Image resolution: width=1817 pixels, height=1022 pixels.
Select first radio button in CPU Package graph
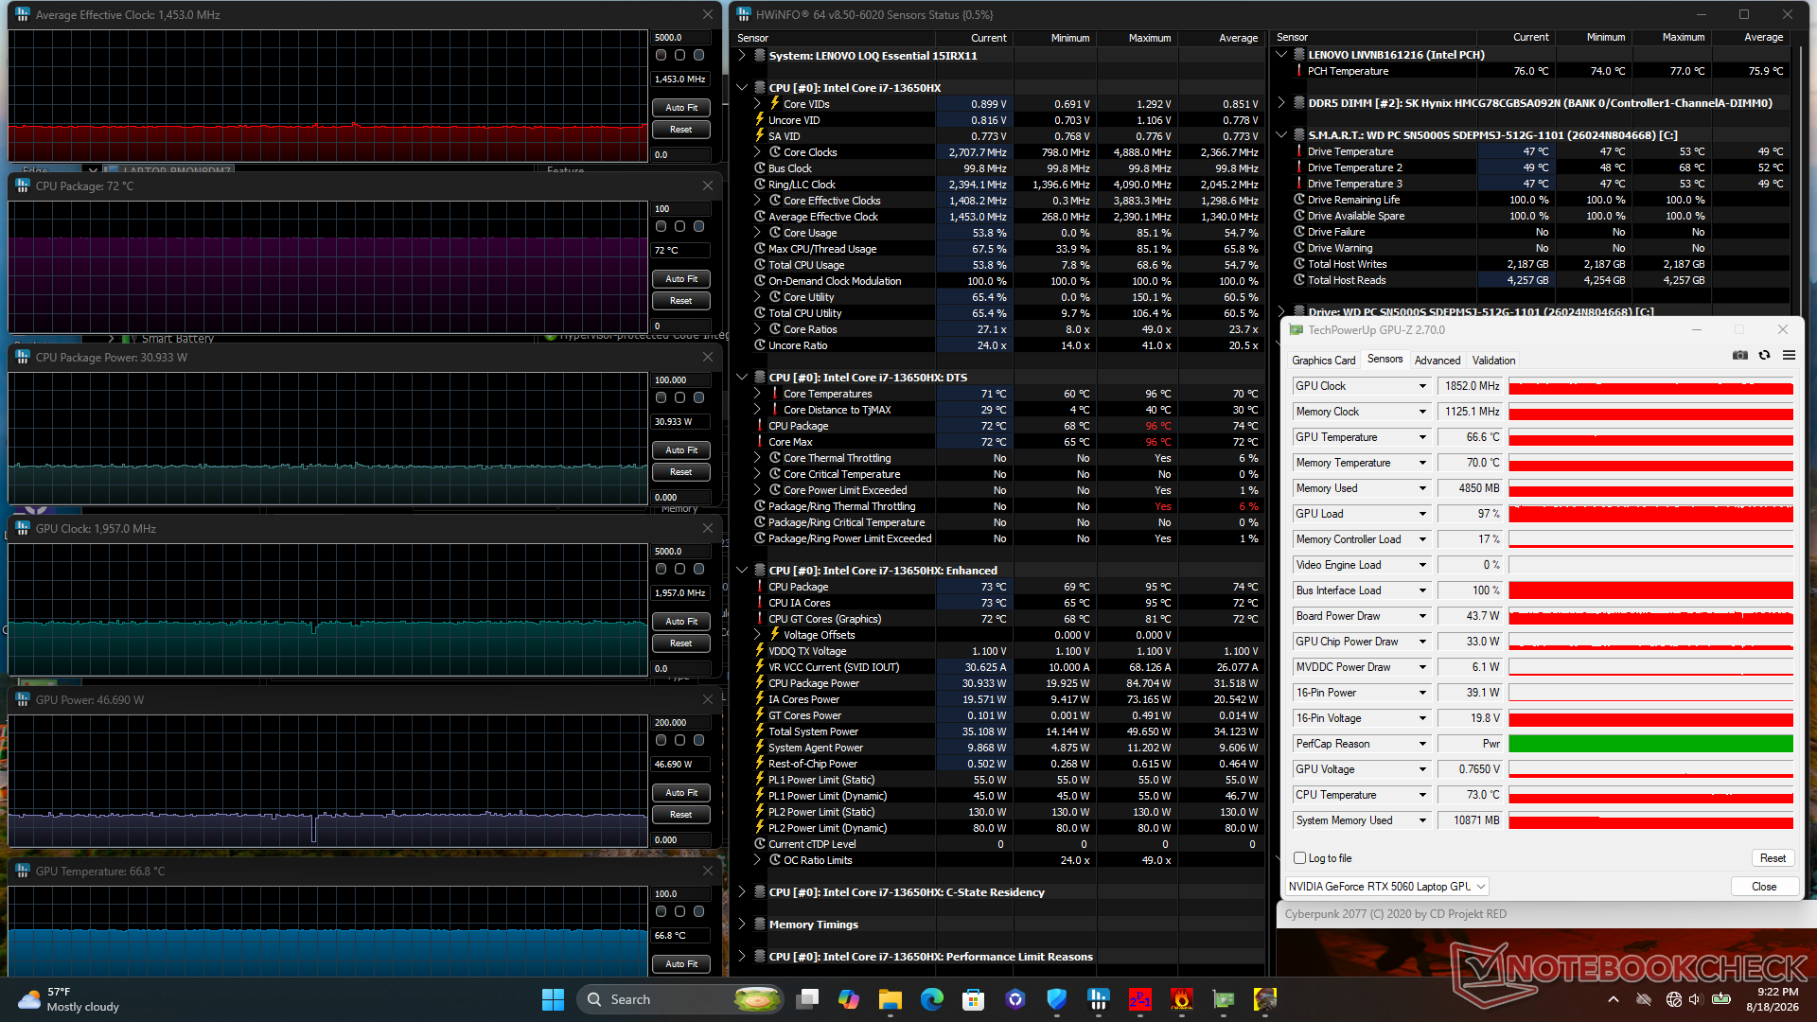[x=661, y=227]
